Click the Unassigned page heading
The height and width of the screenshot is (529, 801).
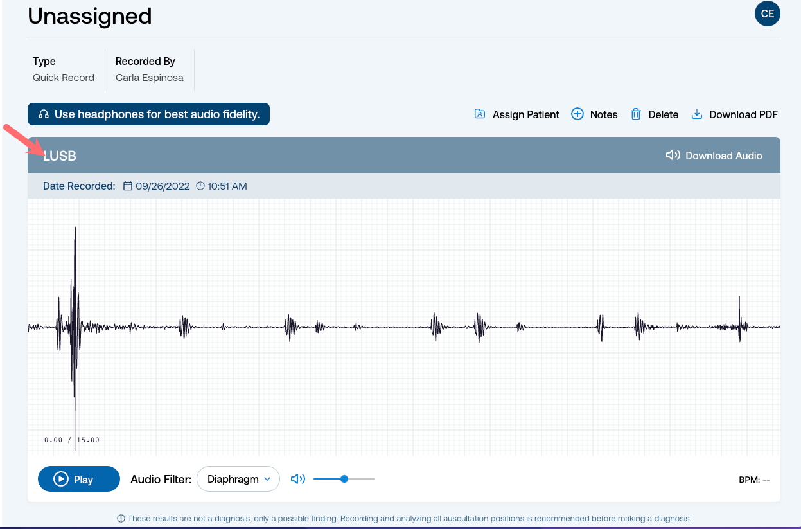90,16
